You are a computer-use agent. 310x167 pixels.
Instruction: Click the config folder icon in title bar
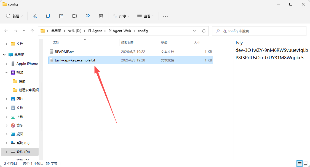4,4
